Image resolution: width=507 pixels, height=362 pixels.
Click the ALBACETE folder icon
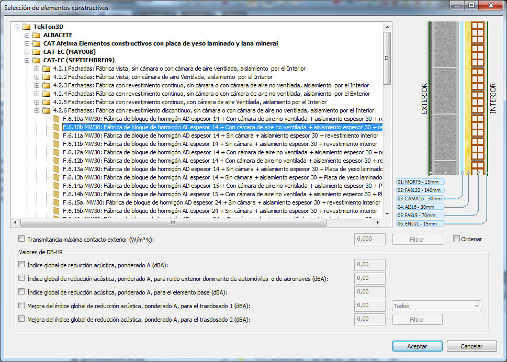point(37,35)
